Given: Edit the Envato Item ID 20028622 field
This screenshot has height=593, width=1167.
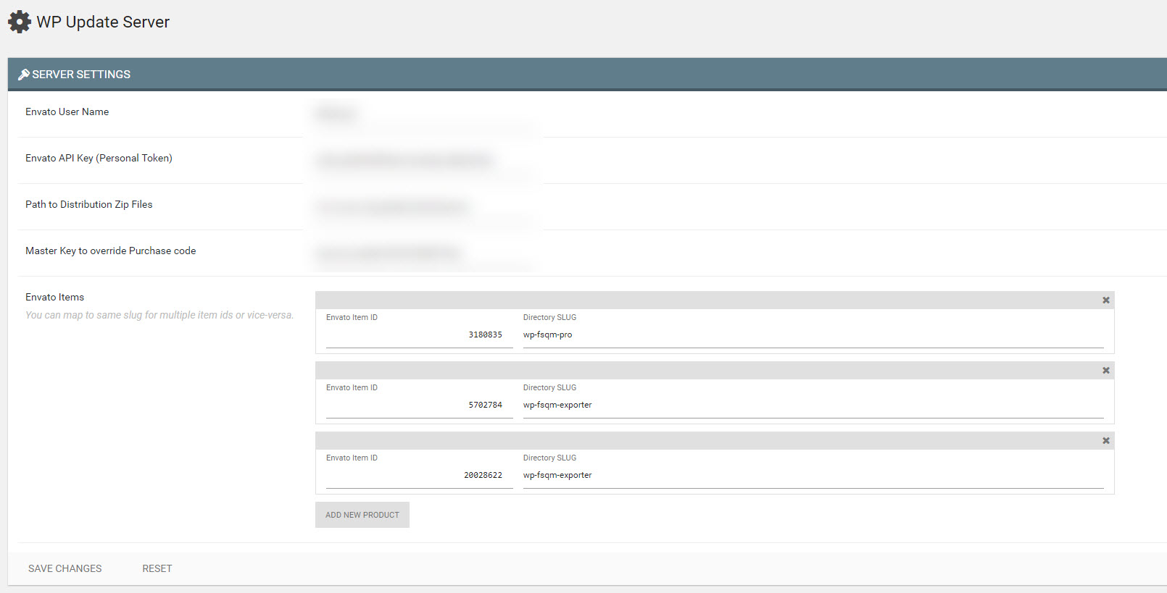Looking at the screenshot, I should (419, 476).
